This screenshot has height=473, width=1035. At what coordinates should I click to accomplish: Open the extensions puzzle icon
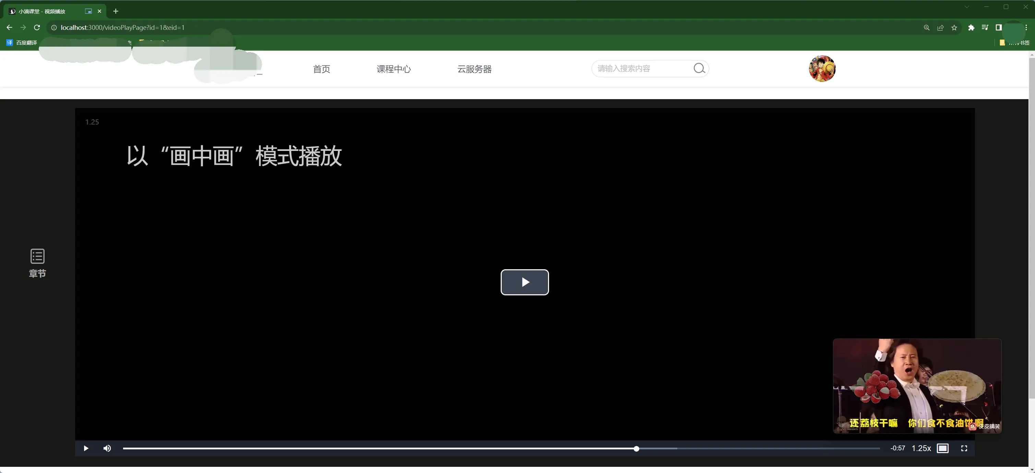(971, 27)
